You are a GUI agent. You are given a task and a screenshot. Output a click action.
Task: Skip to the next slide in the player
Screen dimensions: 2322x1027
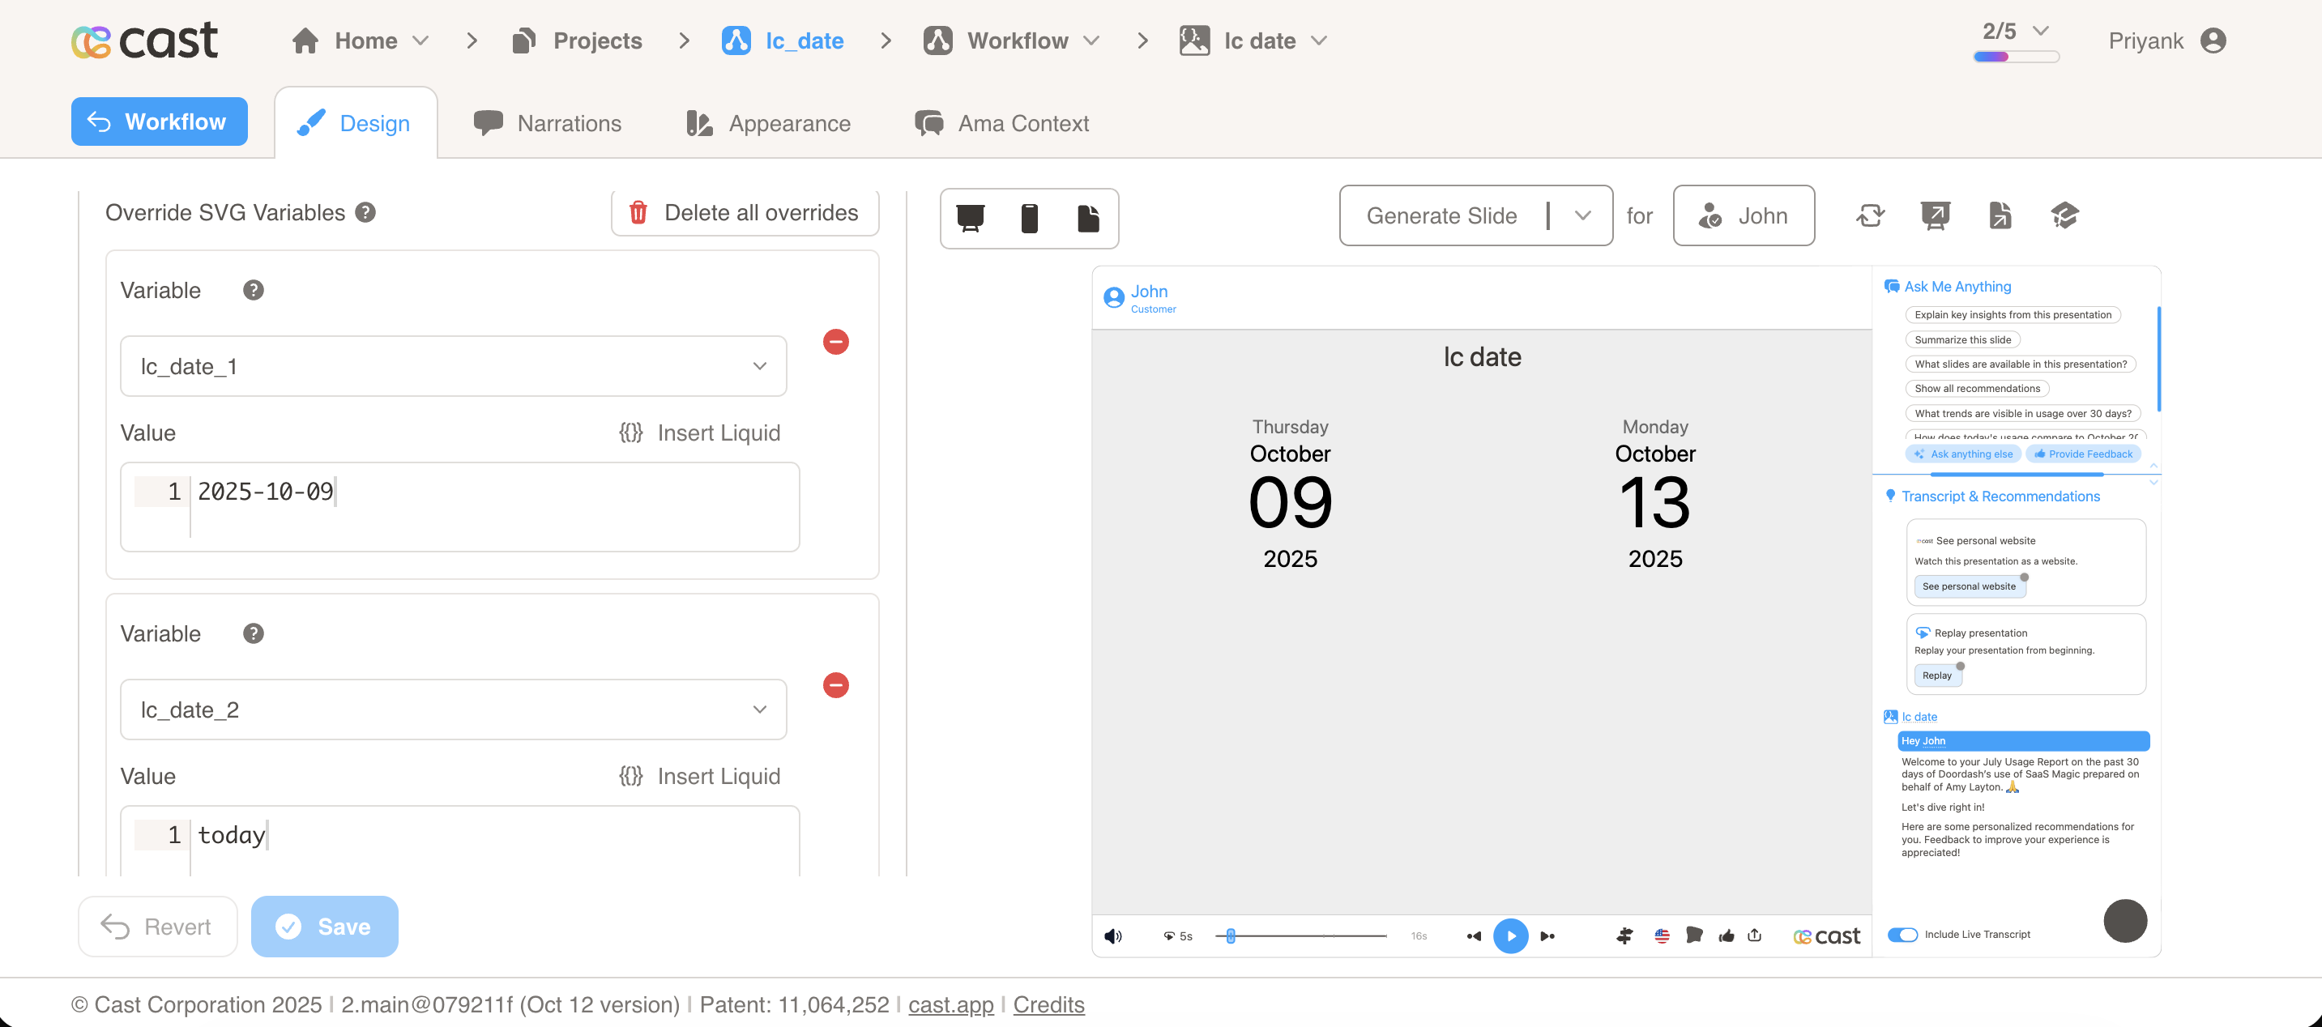tap(1547, 936)
